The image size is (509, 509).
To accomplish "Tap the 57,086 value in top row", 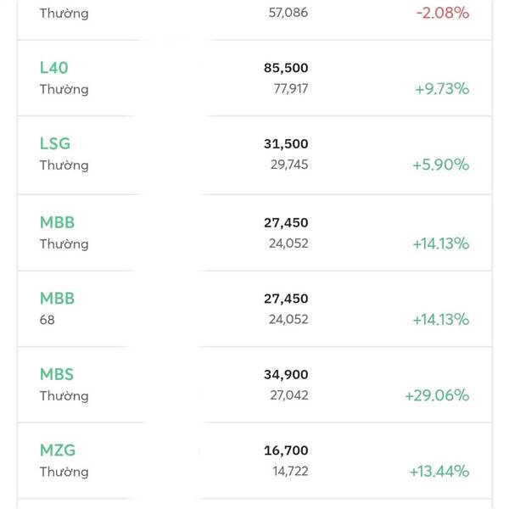I will click(288, 14).
